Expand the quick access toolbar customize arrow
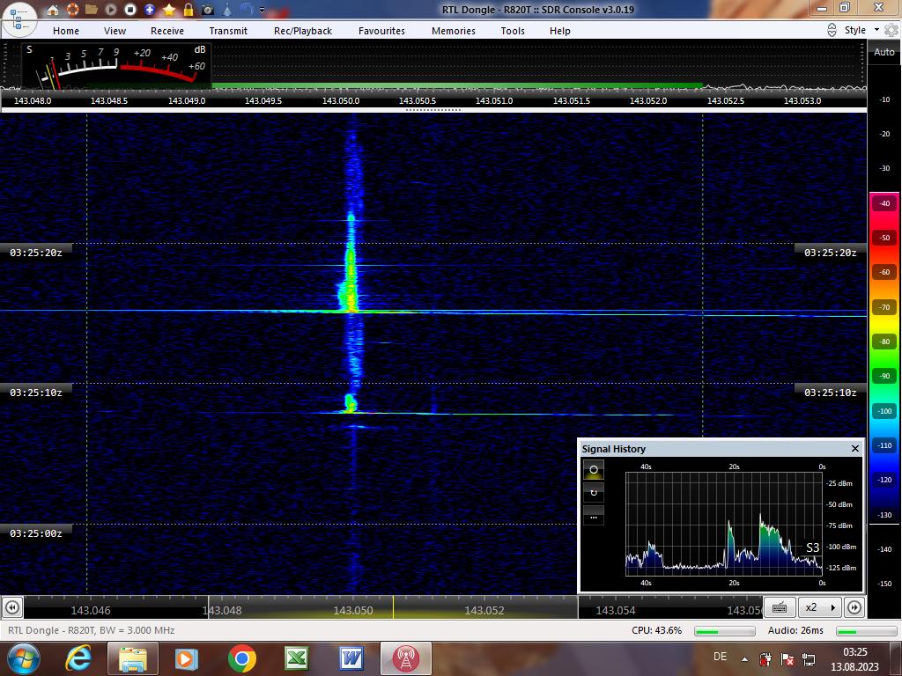This screenshot has height=676, width=902. tap(262, 10)
